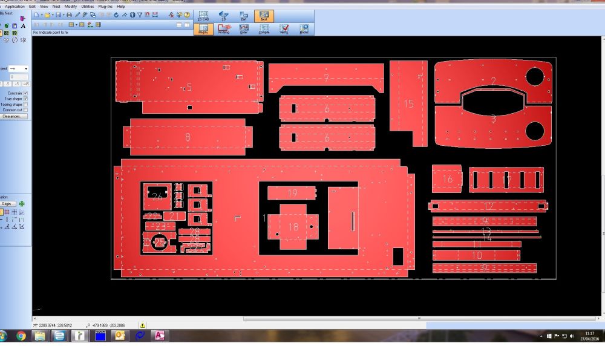Open the Profiling module icon
This screenshot has width=605, height=346.
(223, 29)
